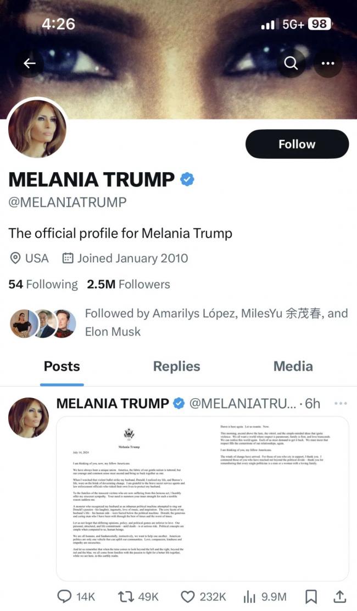357x611 pixels.
Task: Open the 54 Following list
Action: [43, 284]
